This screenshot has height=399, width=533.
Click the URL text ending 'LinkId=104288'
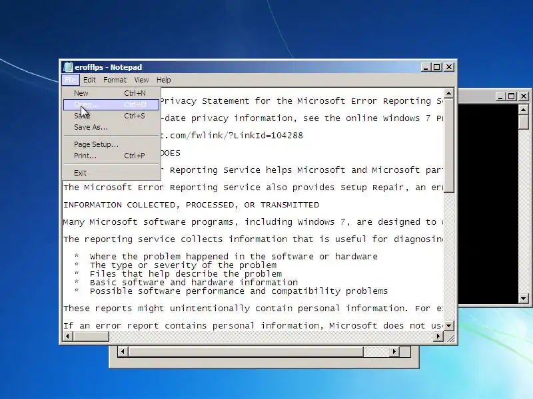(231, 136)
